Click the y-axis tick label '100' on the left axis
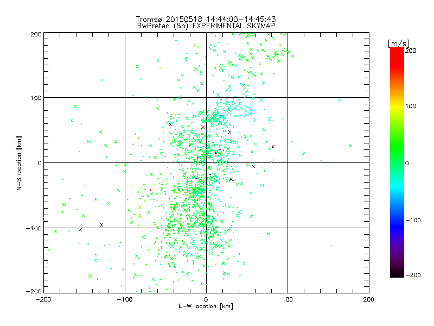Image resolution: width=434 pixels, height=326 pixels. coord(36,98)
